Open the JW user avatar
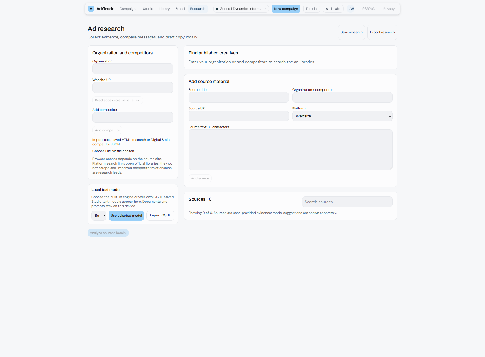Image resolution: width=485 pixels, height=357 pixels. (x=351, y=9)
